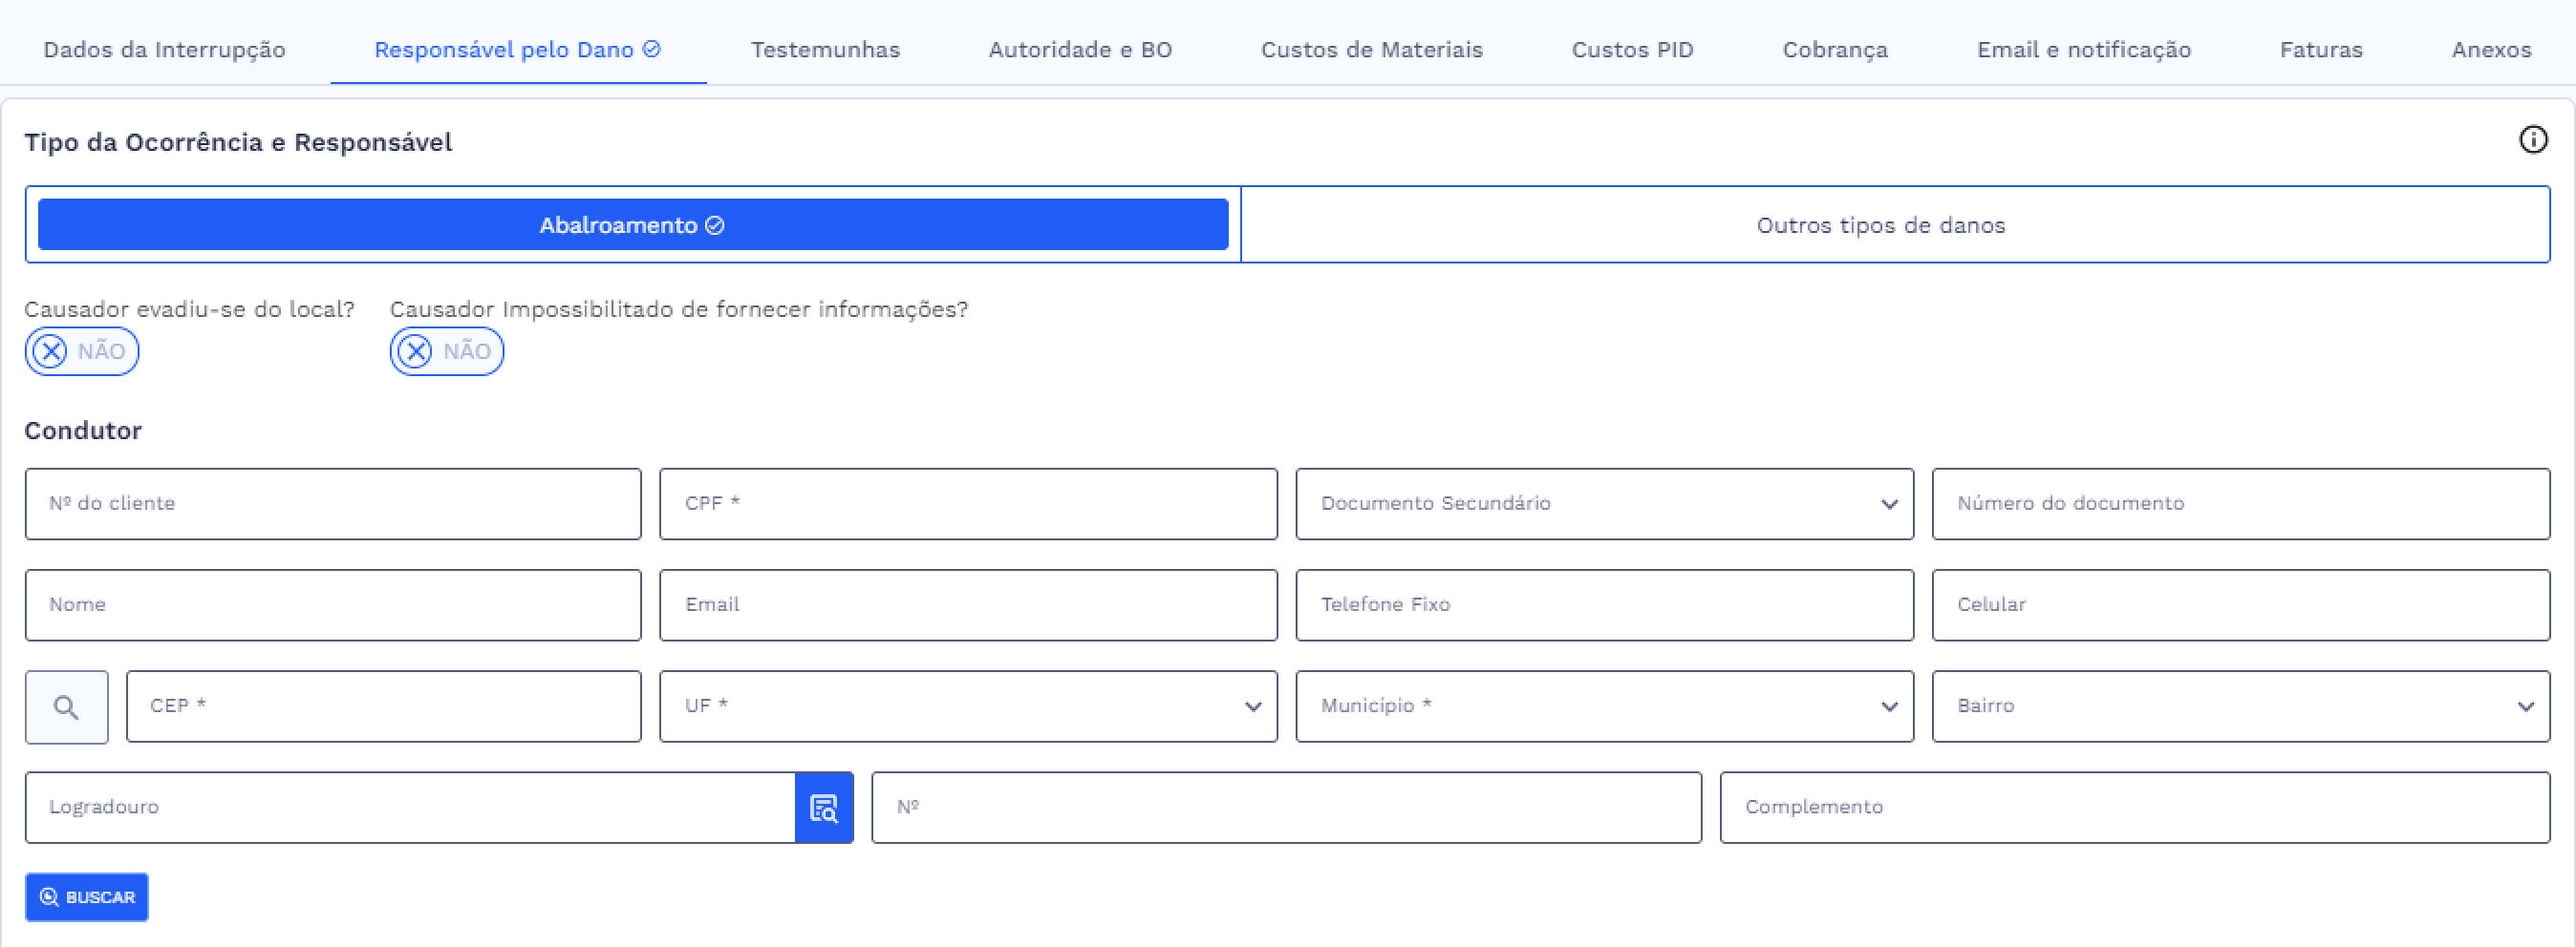This screenshot has height=947, width=2576.
Task: Click the magnifier icon inside BUSCAR button
Action: pos(49,897)
